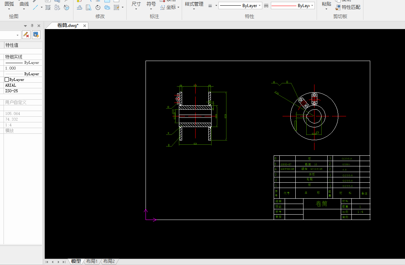Click the coordinate annotation icon
The height and width of the screenshot is (265, 405).
coord(163,7)
